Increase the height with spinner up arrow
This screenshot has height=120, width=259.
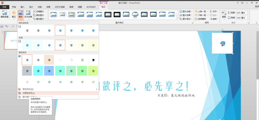[x=248, y=12]
